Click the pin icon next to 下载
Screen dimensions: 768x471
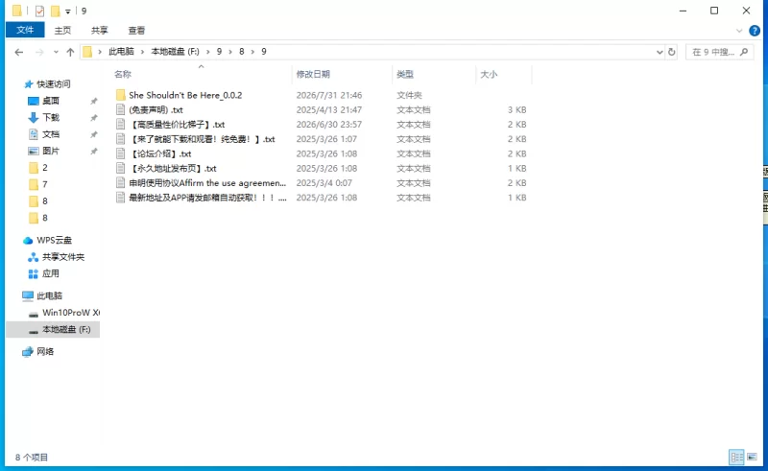[x=93, y=118]
